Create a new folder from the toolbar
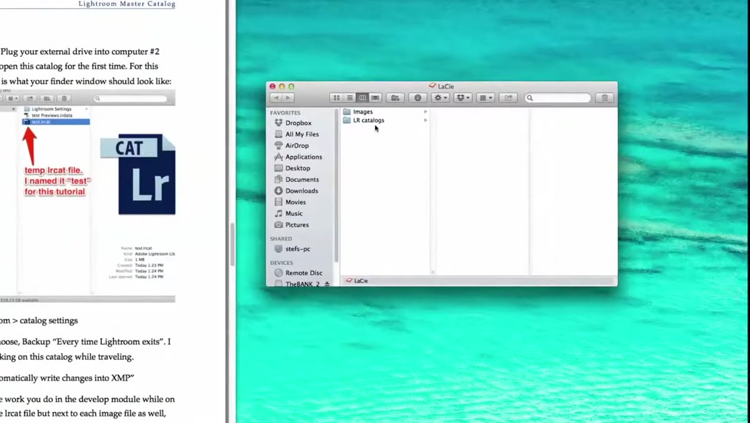Screen dimensions: 750x423 click(x=395, y=98)
